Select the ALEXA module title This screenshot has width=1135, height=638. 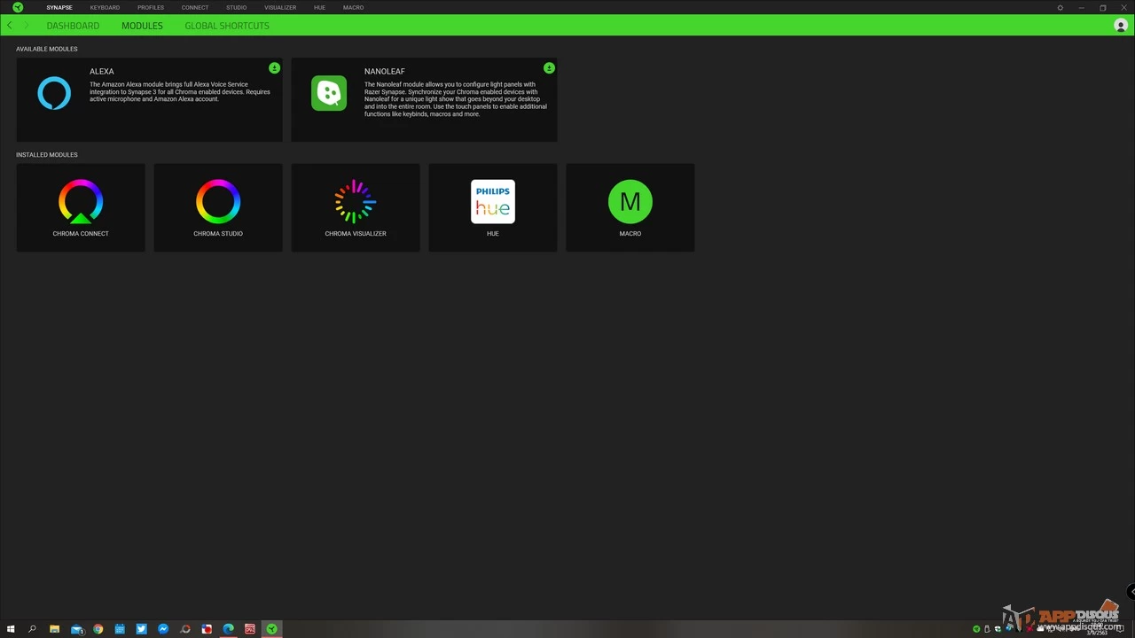pos(102,72)
